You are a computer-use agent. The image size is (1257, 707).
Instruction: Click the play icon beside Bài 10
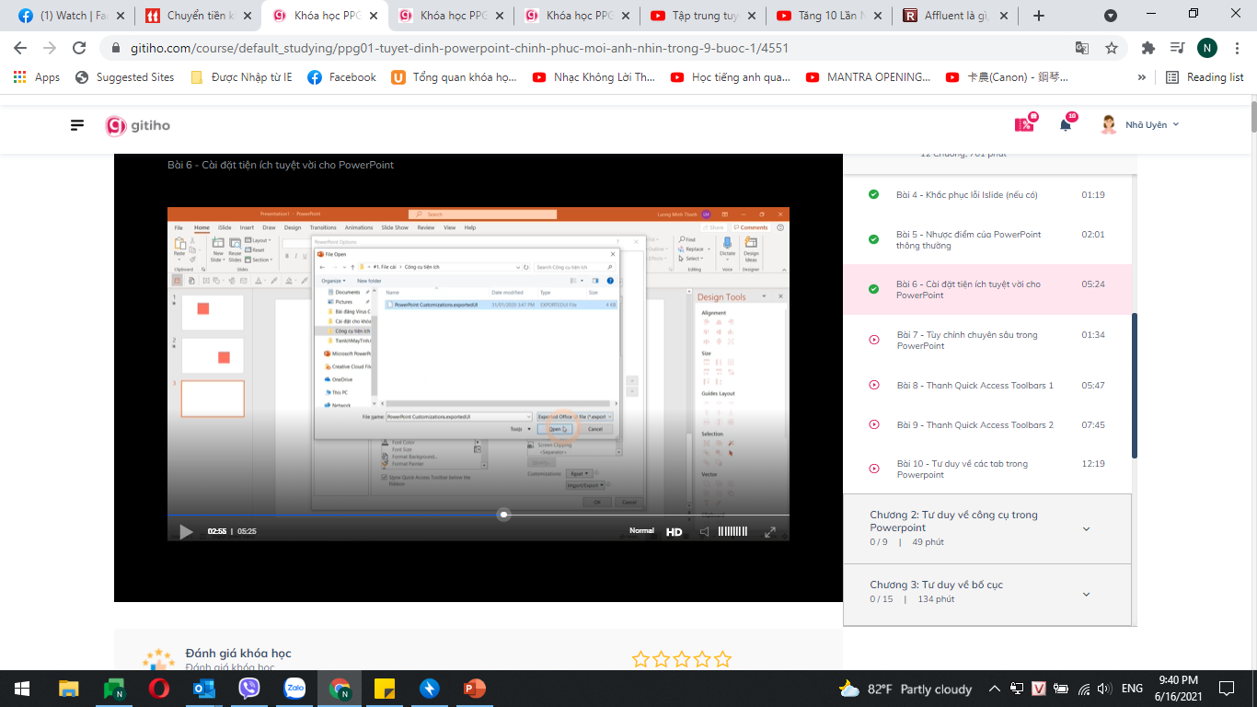point(874,469)
